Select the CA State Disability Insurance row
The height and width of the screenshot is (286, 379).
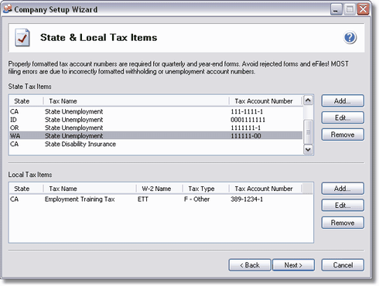pyautogui.click(x=156, y=144)
